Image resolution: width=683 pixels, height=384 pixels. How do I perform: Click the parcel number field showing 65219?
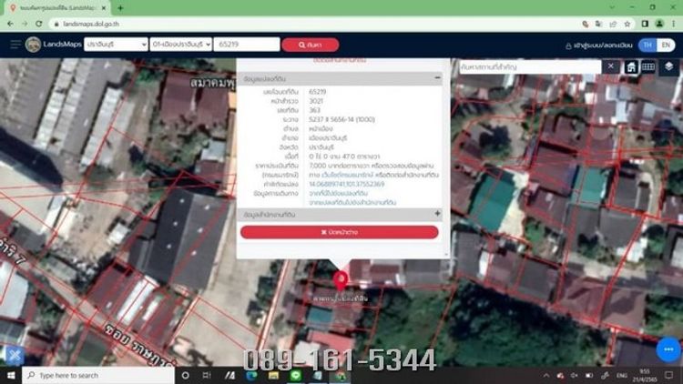(x=247, y=45)
